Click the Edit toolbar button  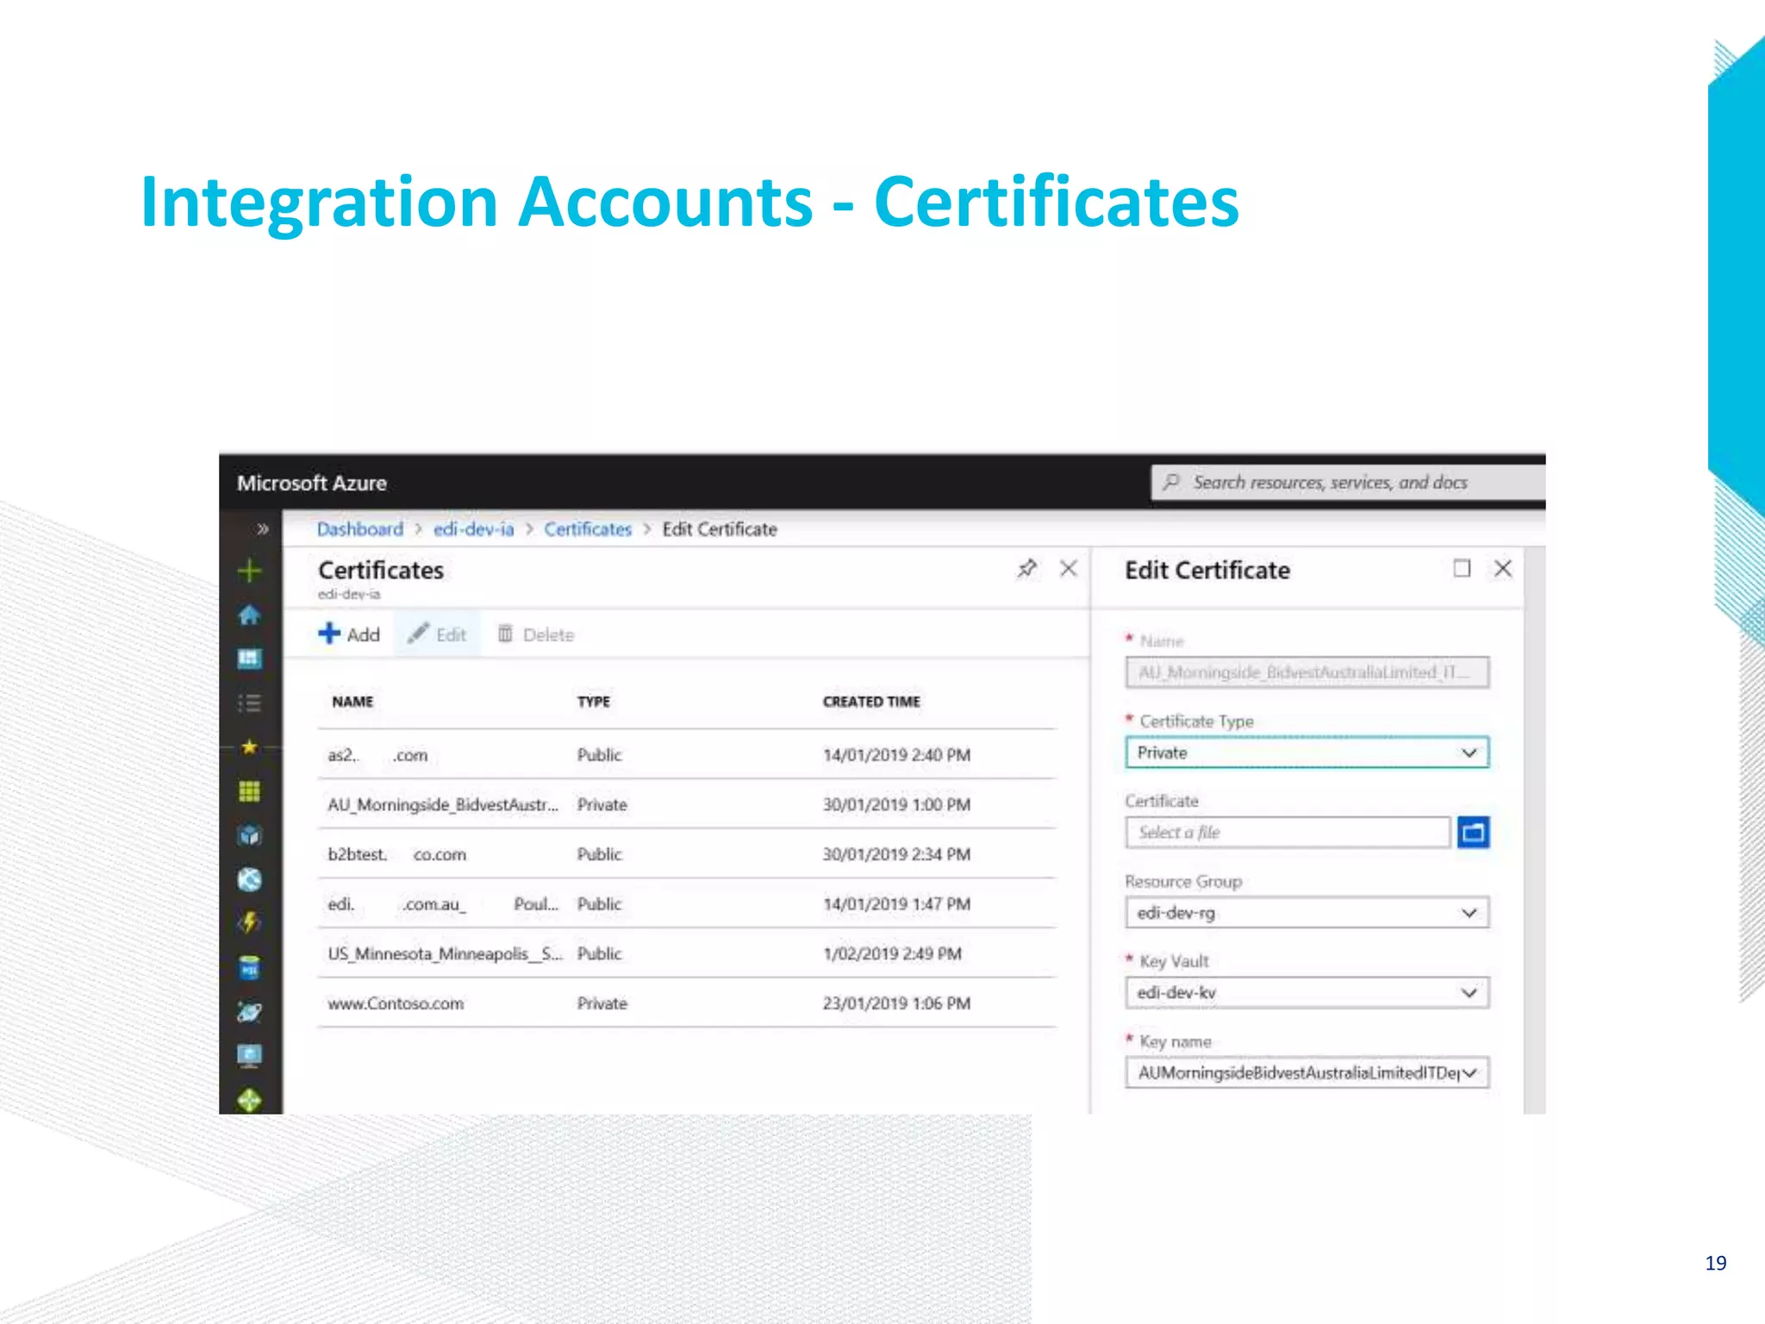tap(437, 634)
